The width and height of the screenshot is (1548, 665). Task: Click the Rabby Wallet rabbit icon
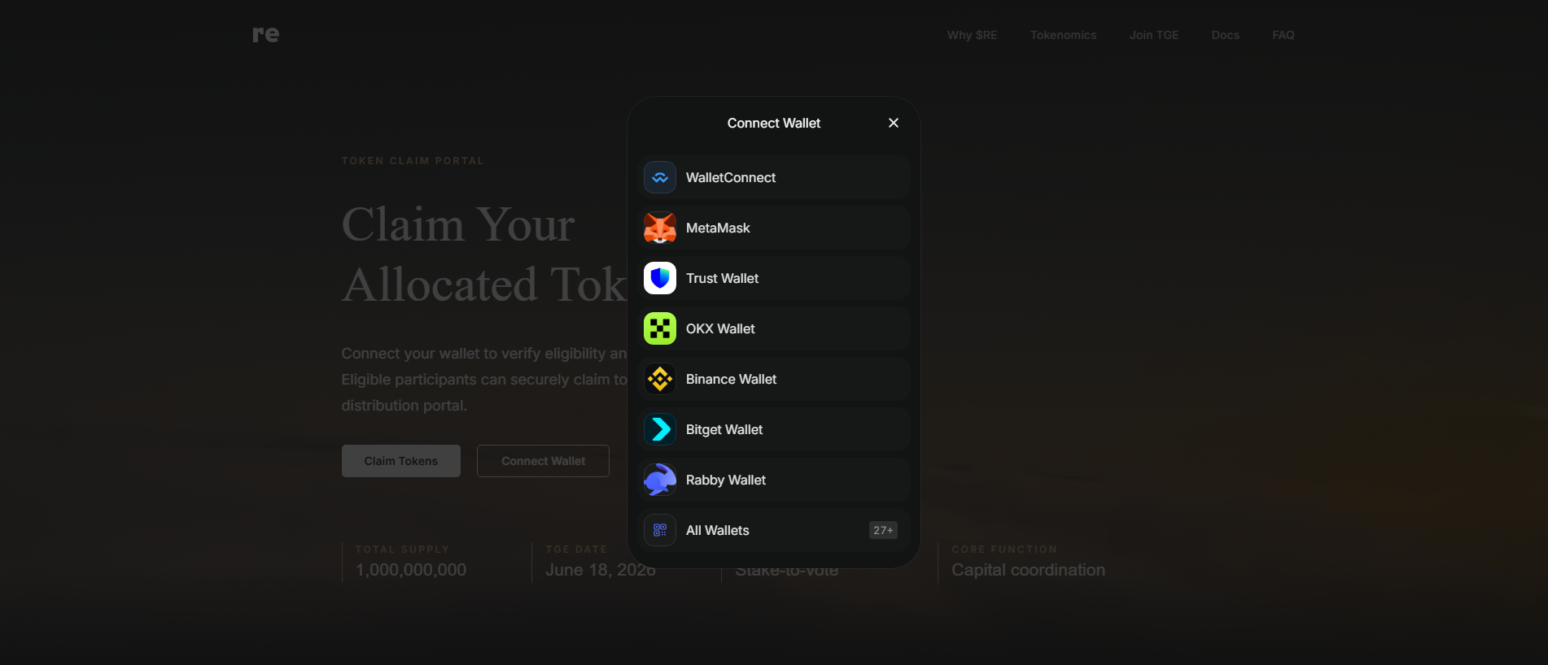click(660, 480)
